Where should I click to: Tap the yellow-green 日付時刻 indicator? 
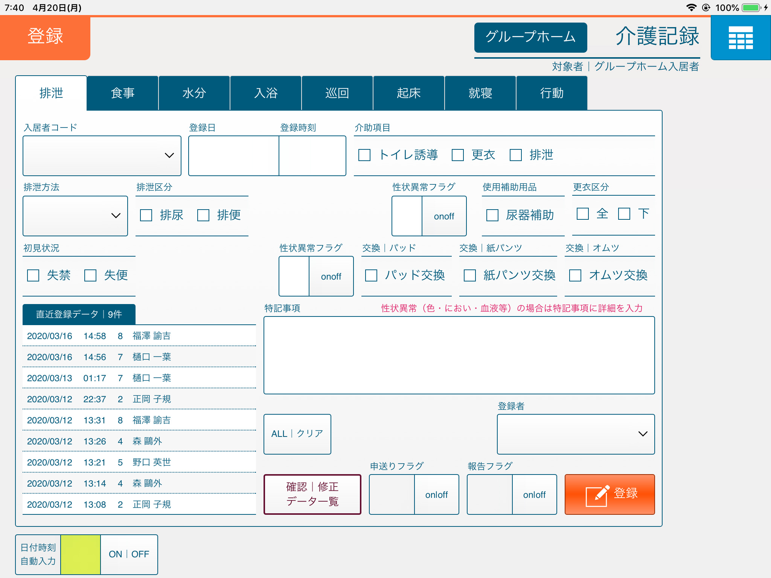(x=81, y=554)
